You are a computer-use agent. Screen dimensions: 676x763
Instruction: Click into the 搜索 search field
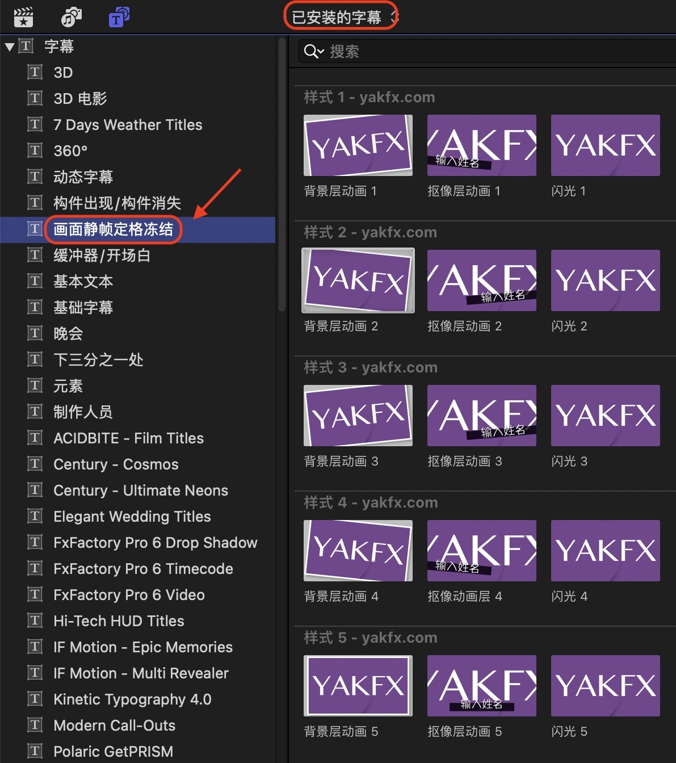tap(454, 52)
